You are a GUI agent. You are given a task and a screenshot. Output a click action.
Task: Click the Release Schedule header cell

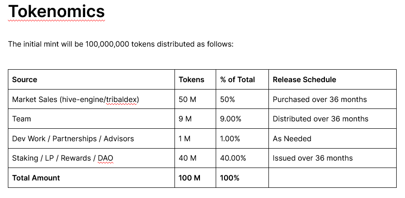(332, 79)
